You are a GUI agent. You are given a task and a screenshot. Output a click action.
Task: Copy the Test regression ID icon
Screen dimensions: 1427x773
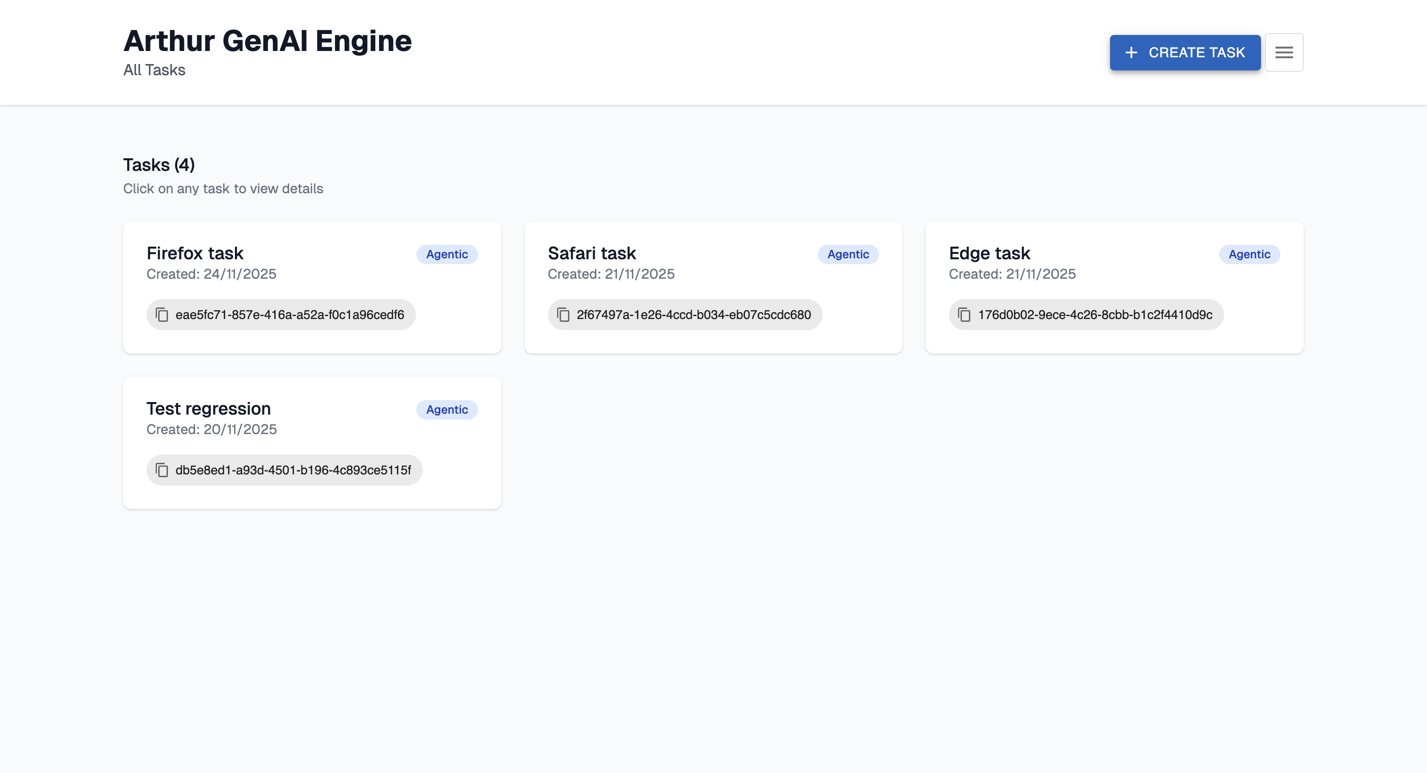(x=162, y=470)
